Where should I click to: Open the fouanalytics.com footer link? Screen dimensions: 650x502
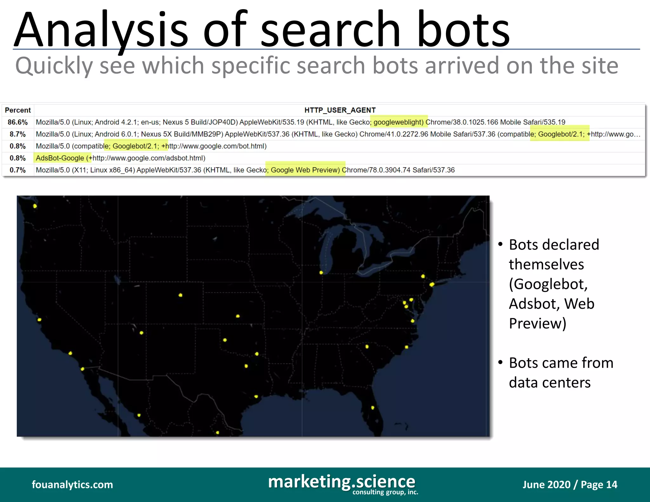click(x=72, y=485)
